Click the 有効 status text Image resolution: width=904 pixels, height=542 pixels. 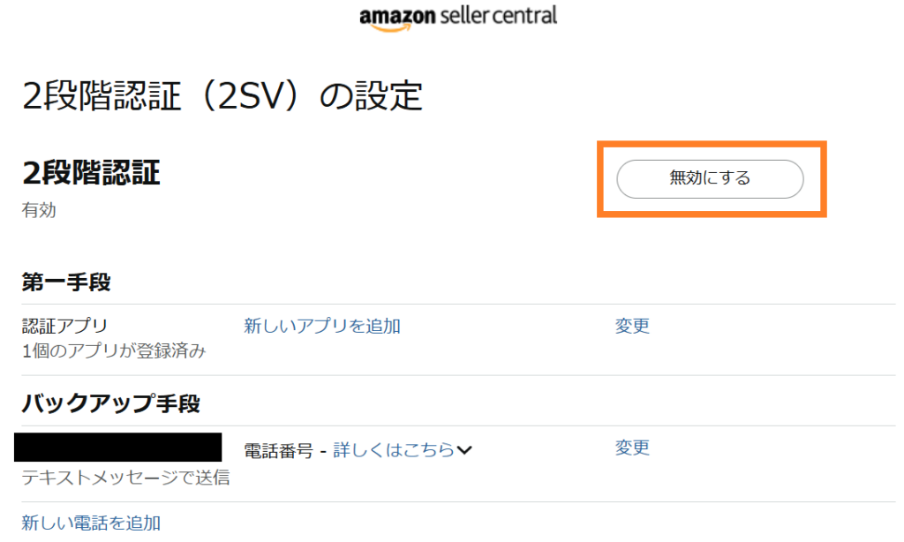39,210
